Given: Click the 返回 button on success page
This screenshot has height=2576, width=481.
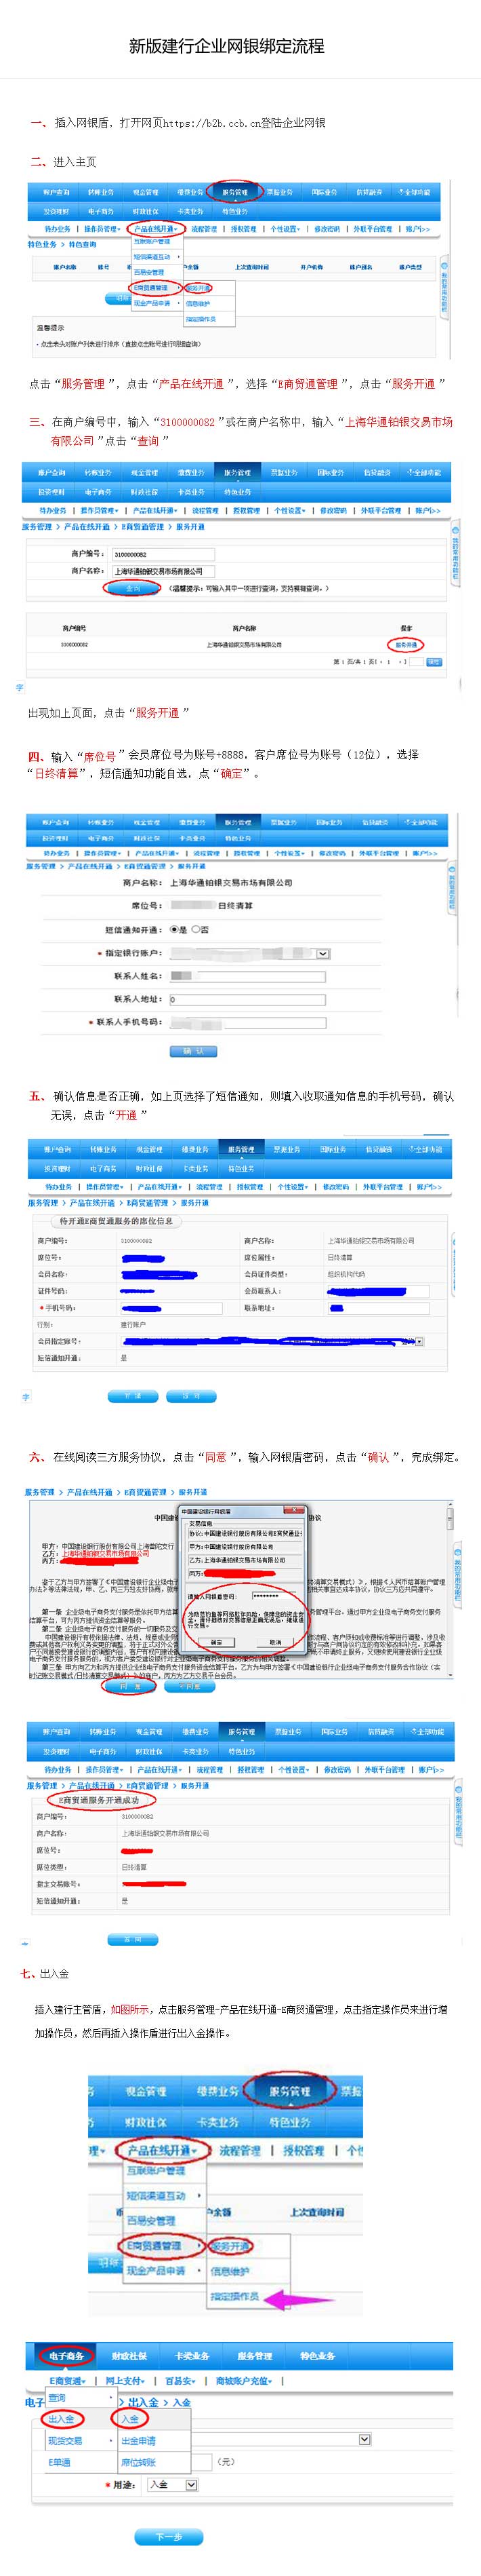Looking at the screenshot, I should [x=133, y=1939].
